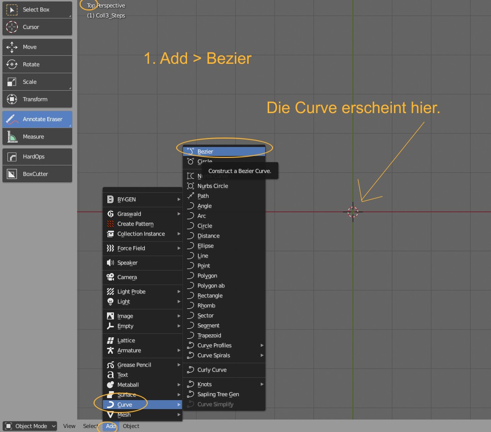The image size is (491, 432).
Task: Open the Add menu
Action: 110,426
